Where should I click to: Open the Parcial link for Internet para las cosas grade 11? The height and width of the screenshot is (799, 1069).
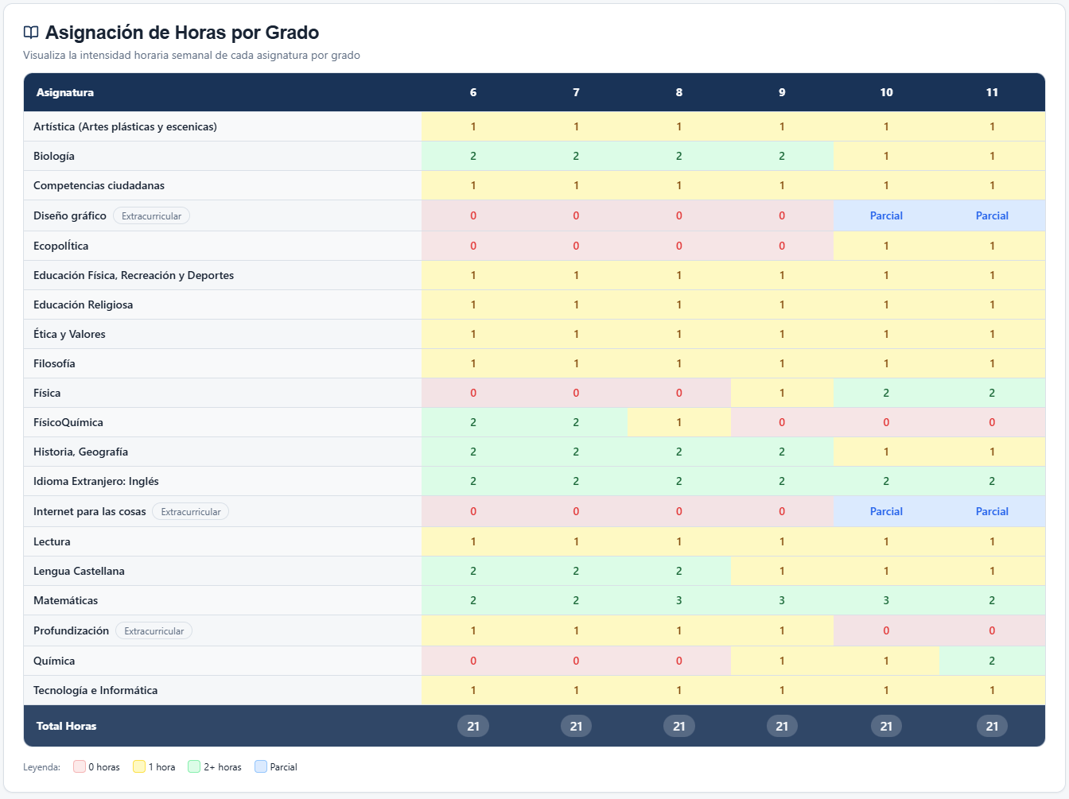(x=992, y=511)
